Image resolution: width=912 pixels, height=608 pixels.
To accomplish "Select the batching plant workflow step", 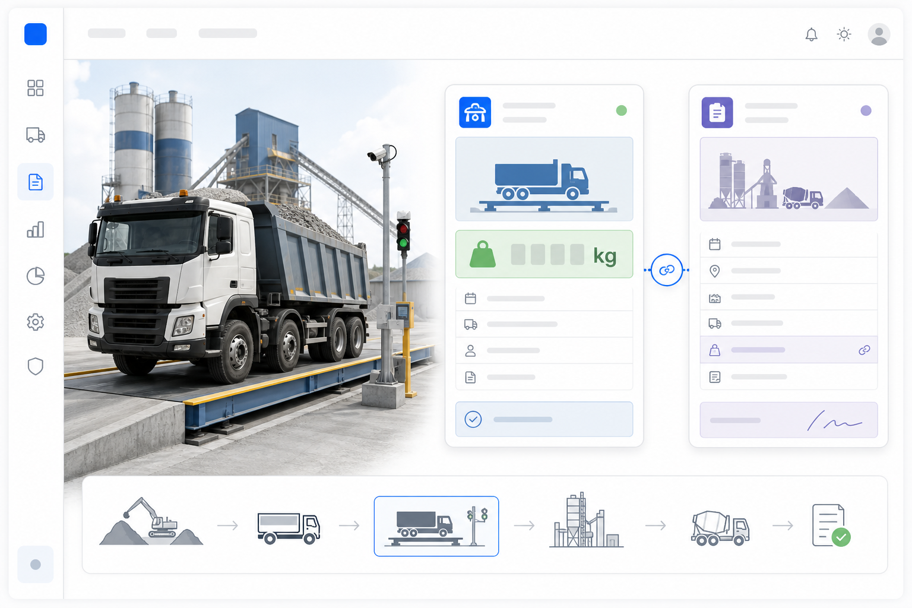I will [586, 520].
